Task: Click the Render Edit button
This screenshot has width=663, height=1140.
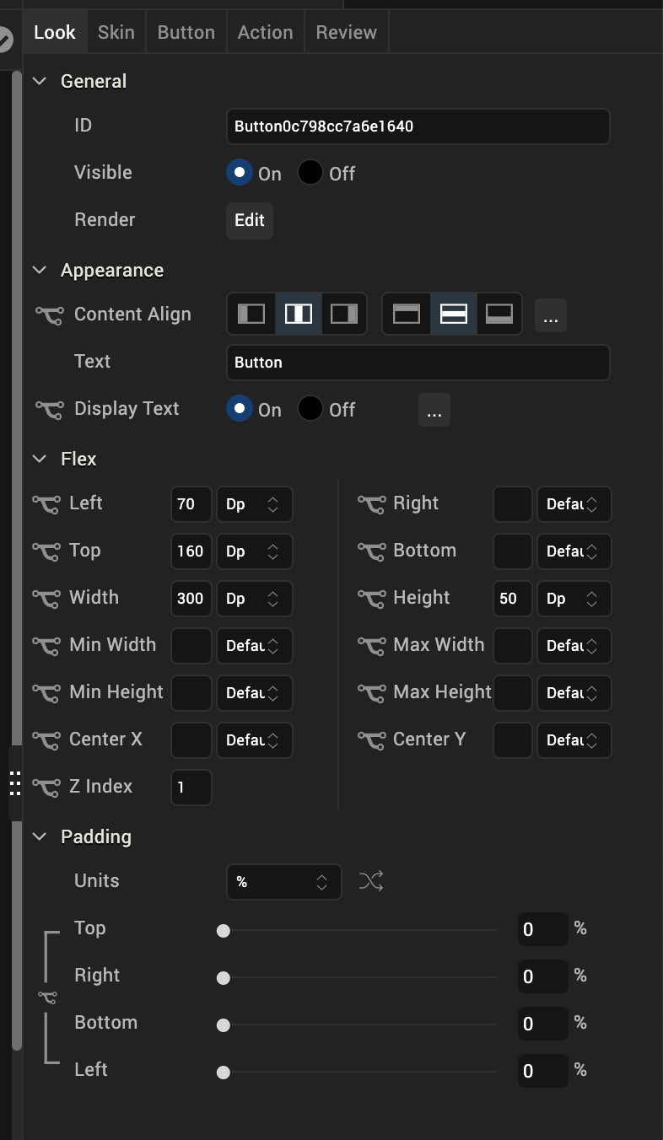Action: click(250, 220)
